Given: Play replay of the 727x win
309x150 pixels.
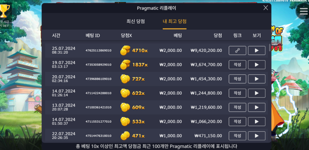Looking at the screenshot, I should pos(256,79).
